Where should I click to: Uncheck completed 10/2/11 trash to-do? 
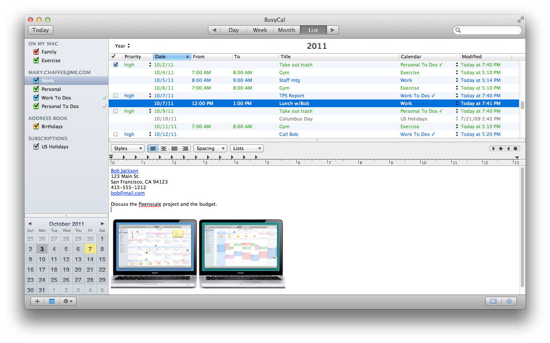pos(115,65)
